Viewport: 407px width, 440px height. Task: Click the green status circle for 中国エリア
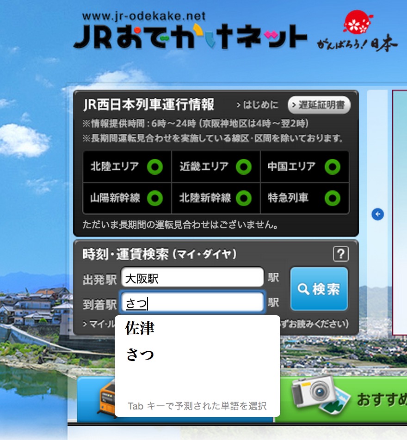[x=332, y=167]
